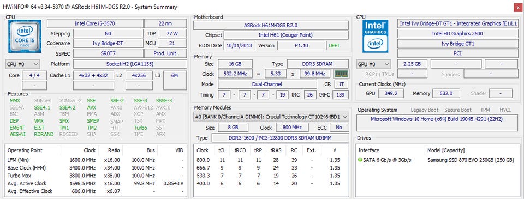524x199 pixels.
Task: Click the AES-NI feature label
Action: click(17, 134)
